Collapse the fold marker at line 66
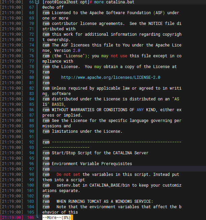206x220 pixels. tap(37, 2)
